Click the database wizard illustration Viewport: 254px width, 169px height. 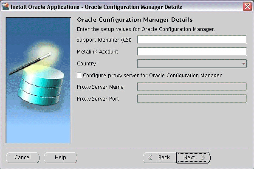[38, 80]
